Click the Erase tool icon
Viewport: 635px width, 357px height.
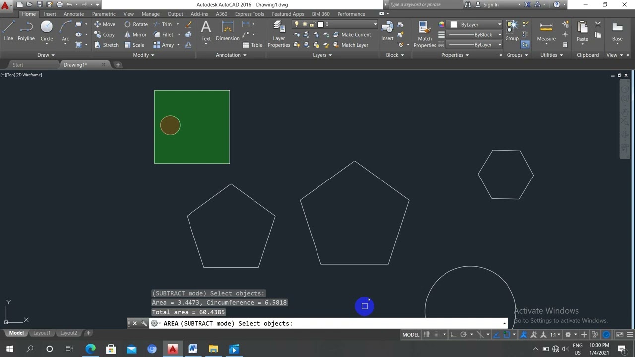tap(188, 24)
